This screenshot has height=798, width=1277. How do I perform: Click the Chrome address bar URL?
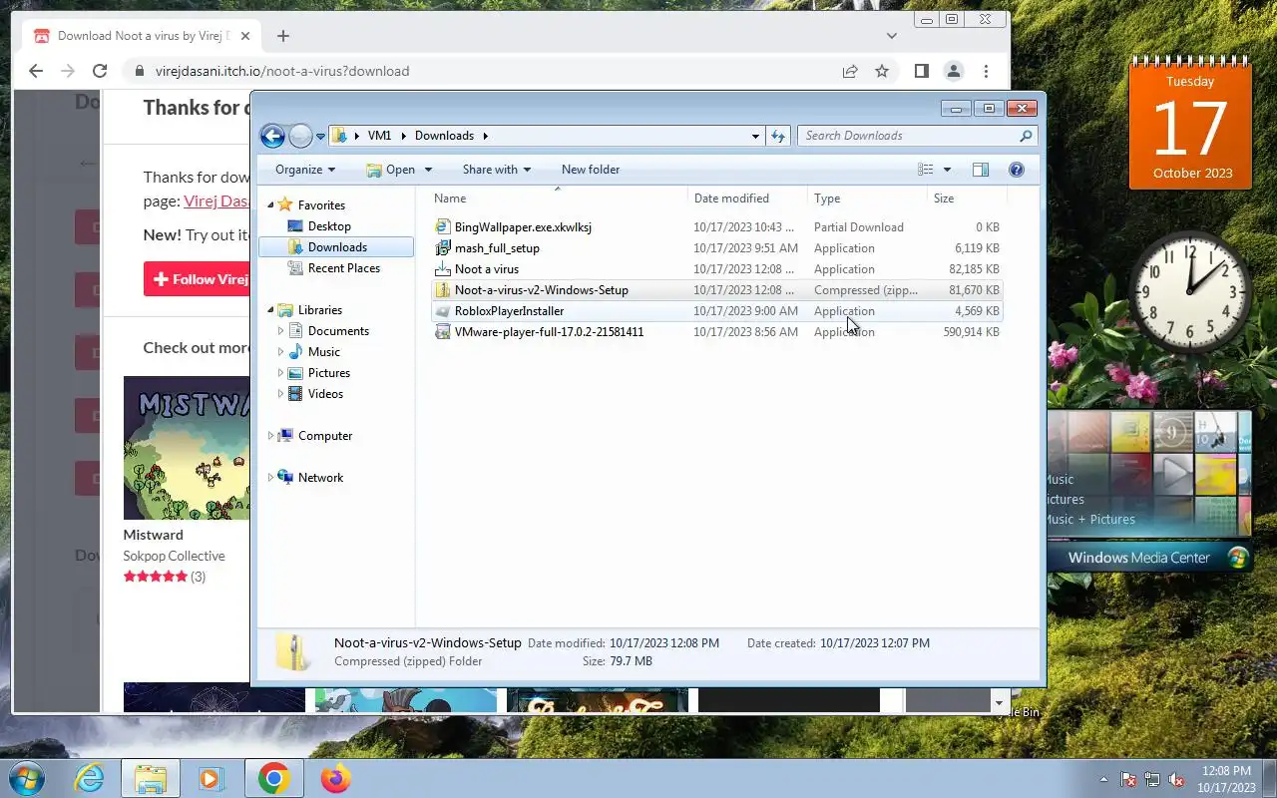(x=282, y=71)
